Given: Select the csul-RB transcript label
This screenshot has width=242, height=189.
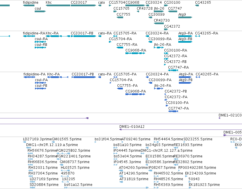Looking at the screenshot, I should point(41,45).
